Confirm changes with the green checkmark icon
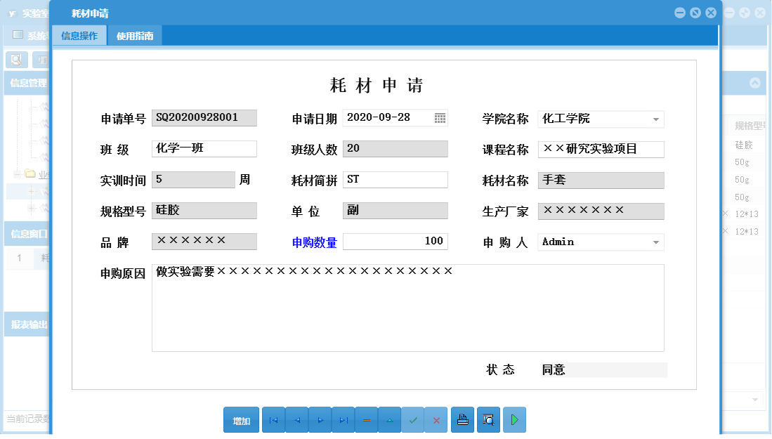Screen dimensions: 772x439 coord(413,419)
